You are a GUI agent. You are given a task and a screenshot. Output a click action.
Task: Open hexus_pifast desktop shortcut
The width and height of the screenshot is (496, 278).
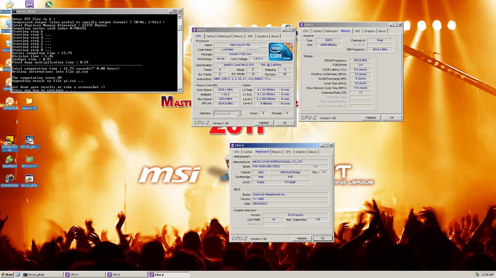click(x=29, y=181)
